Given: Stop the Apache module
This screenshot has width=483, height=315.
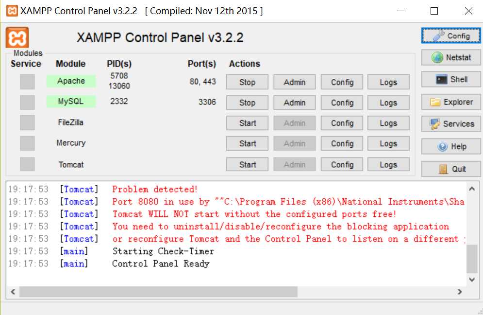Looking at the screenshot, I should [247, 82].
